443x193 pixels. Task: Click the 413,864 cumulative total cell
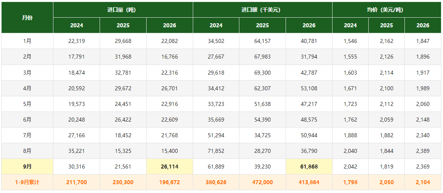(309, 182)
